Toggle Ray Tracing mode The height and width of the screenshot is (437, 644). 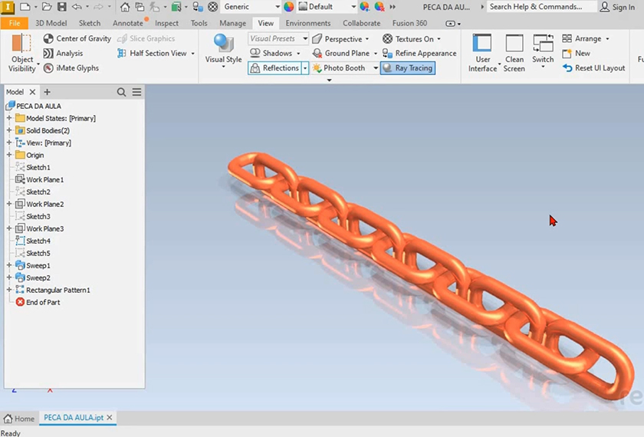[x=407, y=68]
